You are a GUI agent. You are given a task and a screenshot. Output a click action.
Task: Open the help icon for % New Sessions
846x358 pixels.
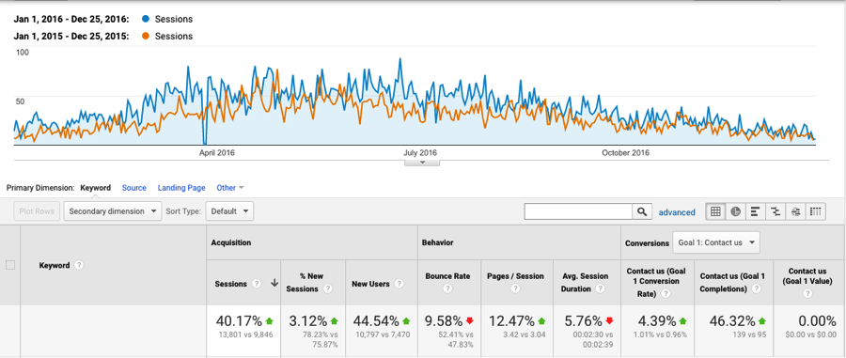[x=327, y=289]
